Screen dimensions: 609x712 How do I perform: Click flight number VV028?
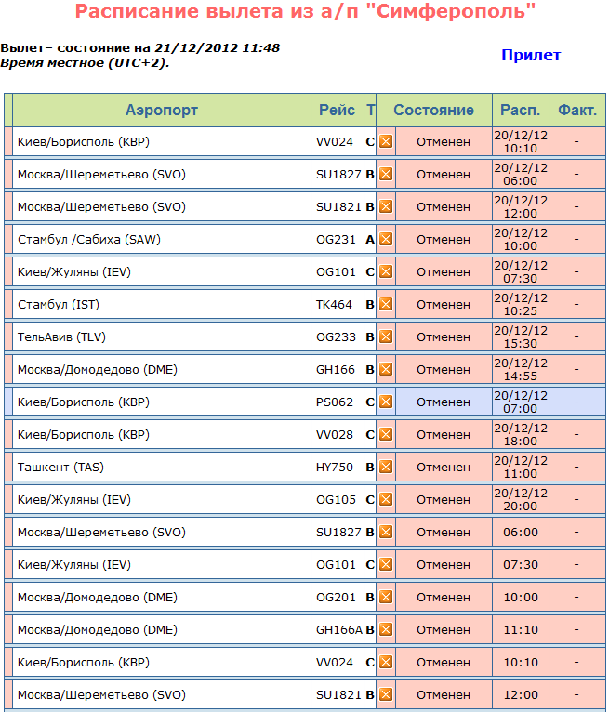(335, 434)
